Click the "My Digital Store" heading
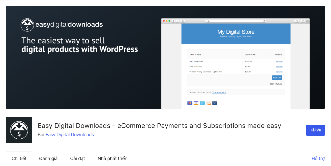The image size is (331, 166). point(236,32)
